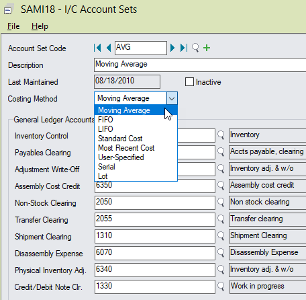
Task: Open finder for Inventory Control account
Action: click(221, 135)
